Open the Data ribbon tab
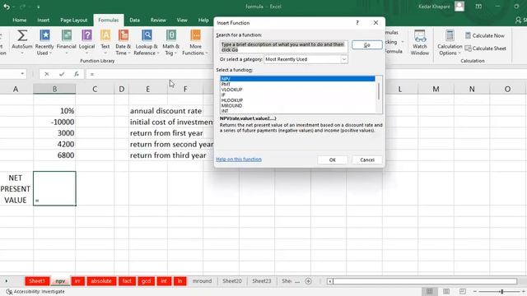This screenshot has width=527, height=296. tap(134, 20)
